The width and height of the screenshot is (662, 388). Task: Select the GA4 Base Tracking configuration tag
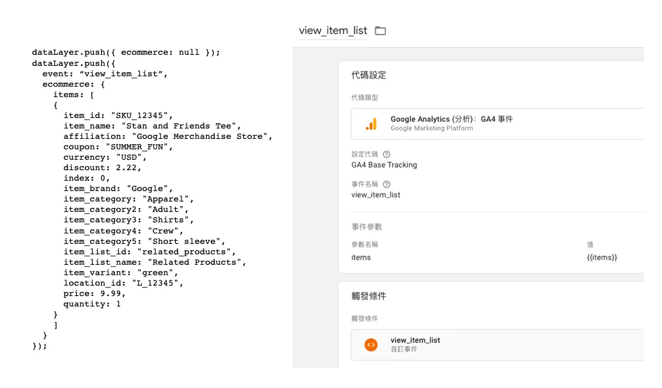pos(384,165)
